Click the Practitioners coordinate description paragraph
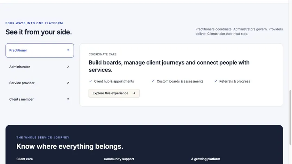 [x=239, y=32]
